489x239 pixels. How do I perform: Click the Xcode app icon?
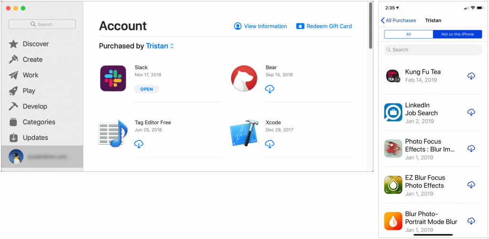point(244,133)
